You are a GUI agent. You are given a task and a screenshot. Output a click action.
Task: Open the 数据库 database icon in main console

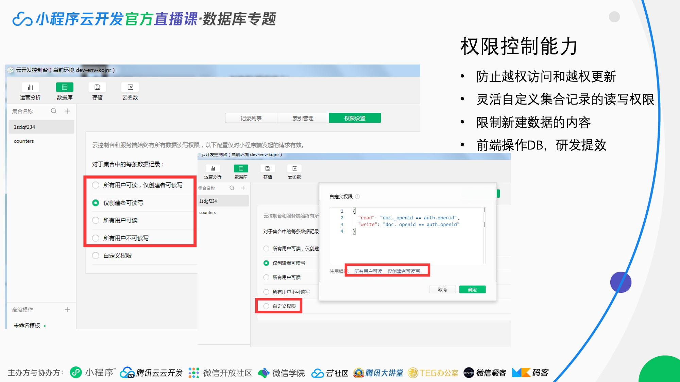click(65, 88)
